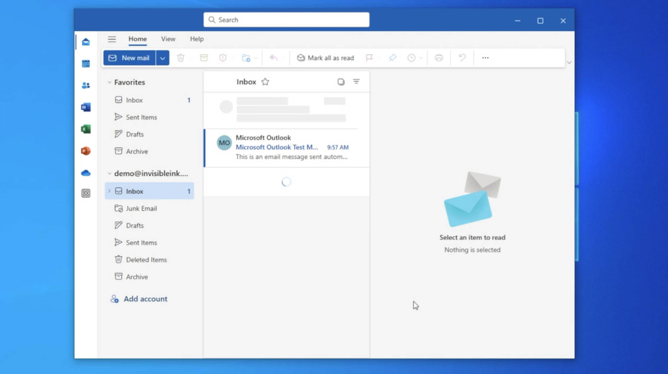Click the Report shield icon in toolbar
Viewport: 668px width, 374px height.
tap(223, 58)
